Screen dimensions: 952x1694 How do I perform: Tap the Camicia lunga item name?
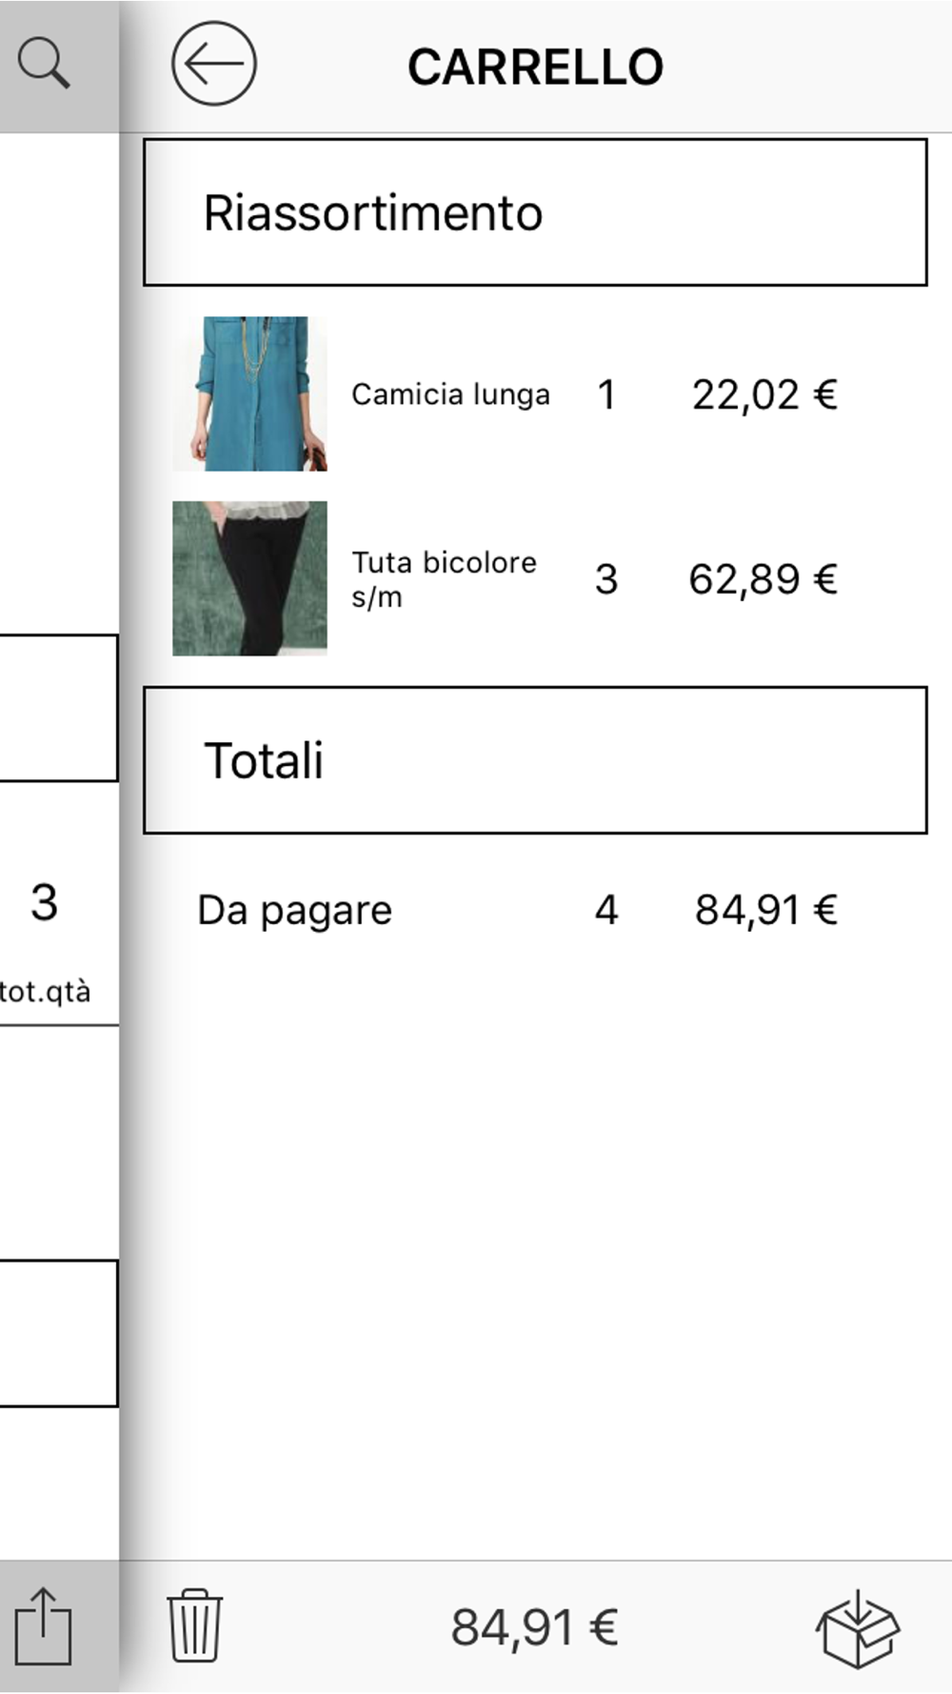(x=450, y=394)
